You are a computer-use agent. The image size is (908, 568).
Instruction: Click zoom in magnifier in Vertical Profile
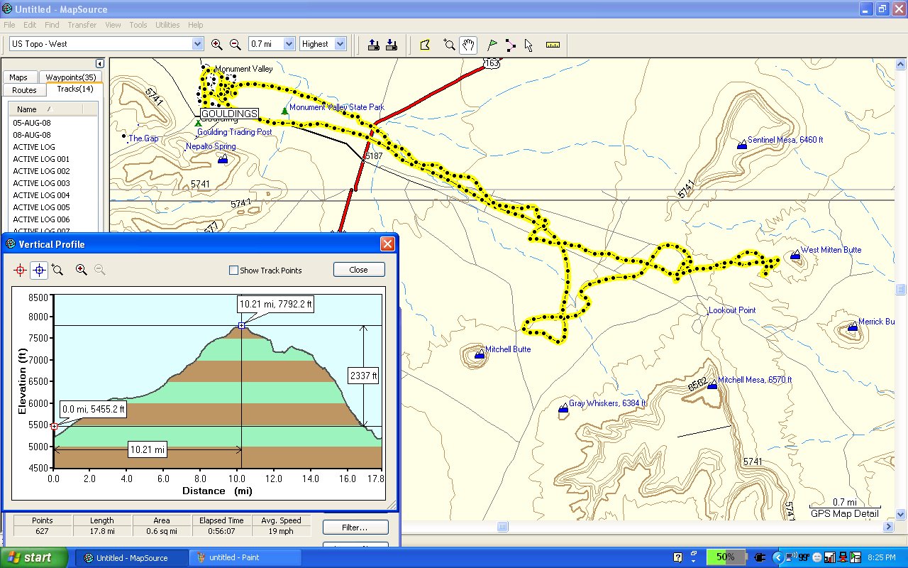(x=82, y=270)
